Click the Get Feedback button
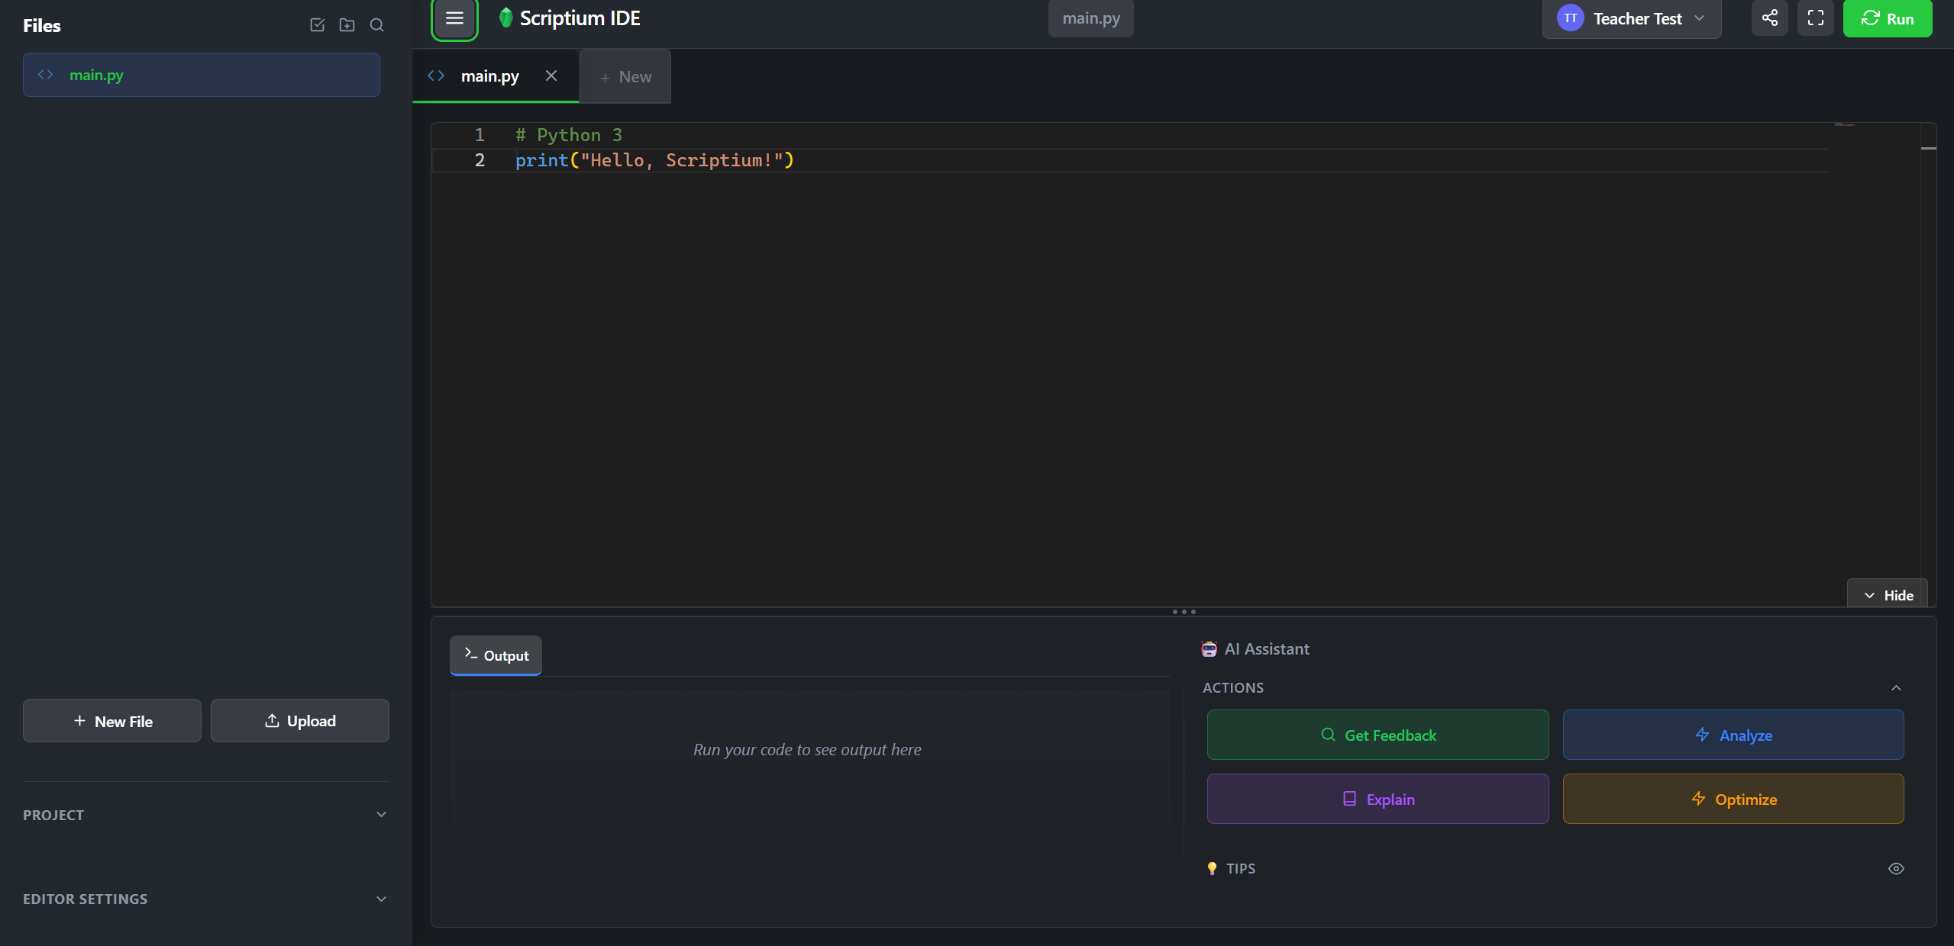Image resolution: width=1954 pixels, height=946 pixels. pos(1377,735)
